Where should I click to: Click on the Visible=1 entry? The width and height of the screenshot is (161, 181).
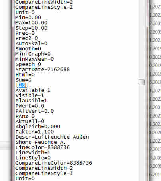point(30,95)
